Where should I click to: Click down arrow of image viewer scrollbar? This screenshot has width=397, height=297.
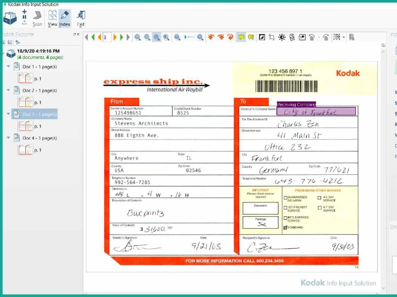pos(383,288)
